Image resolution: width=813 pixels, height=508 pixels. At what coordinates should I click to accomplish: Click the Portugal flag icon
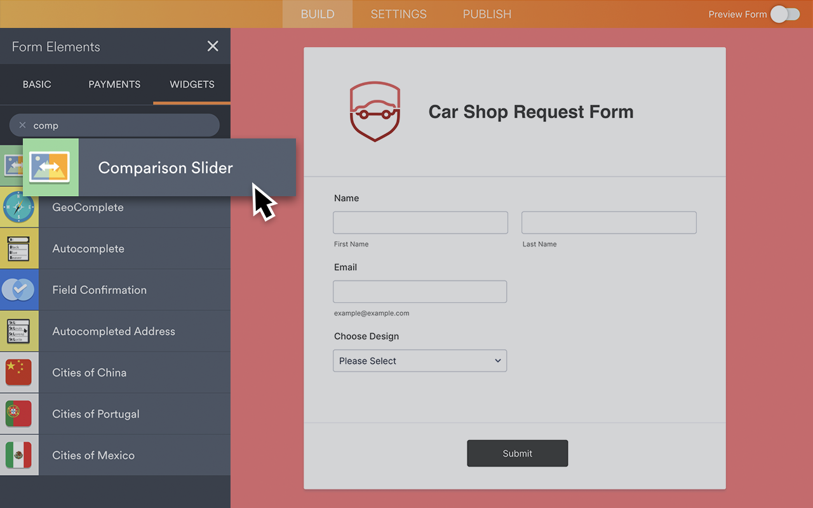[19, 413]
